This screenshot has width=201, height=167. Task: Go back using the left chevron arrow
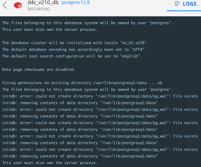click(x=5, y=5)
